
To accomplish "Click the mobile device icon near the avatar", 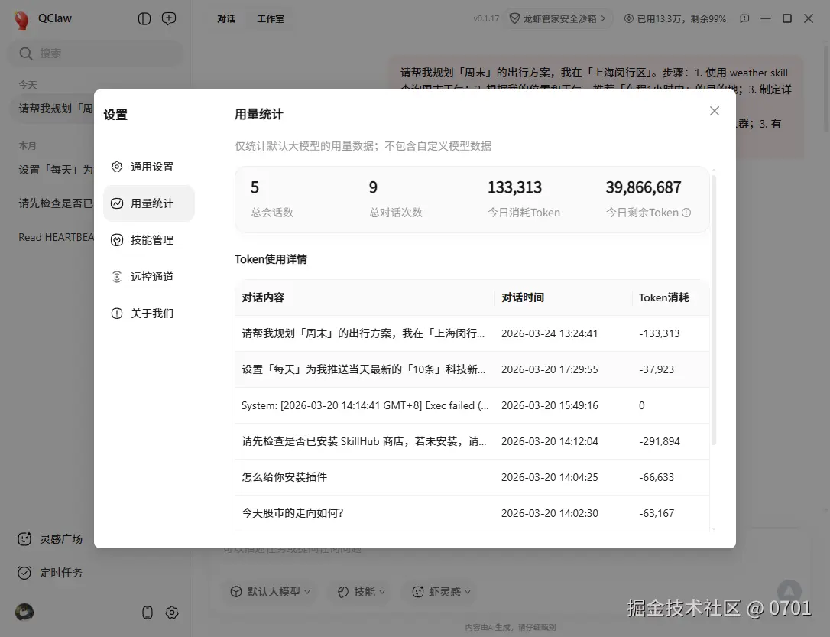I will pyautogui.click(x=147, y=613).
